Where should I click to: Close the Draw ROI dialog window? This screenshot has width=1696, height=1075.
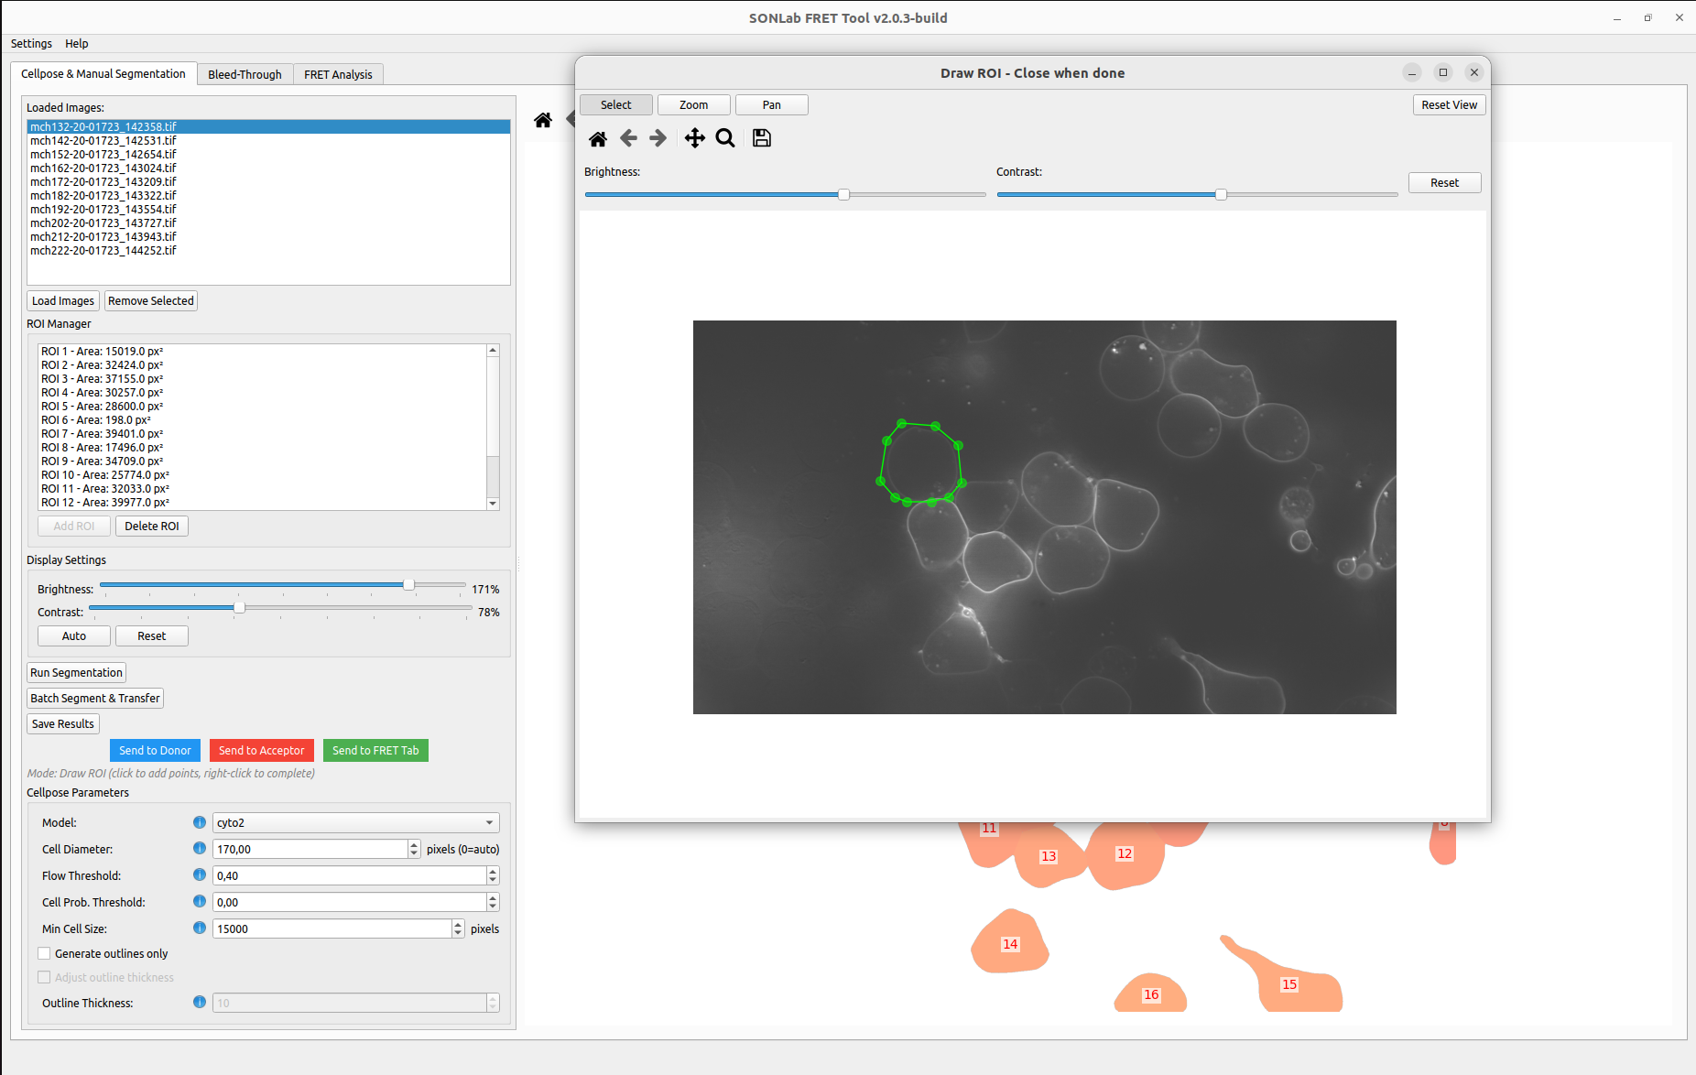click(1474, 72)
